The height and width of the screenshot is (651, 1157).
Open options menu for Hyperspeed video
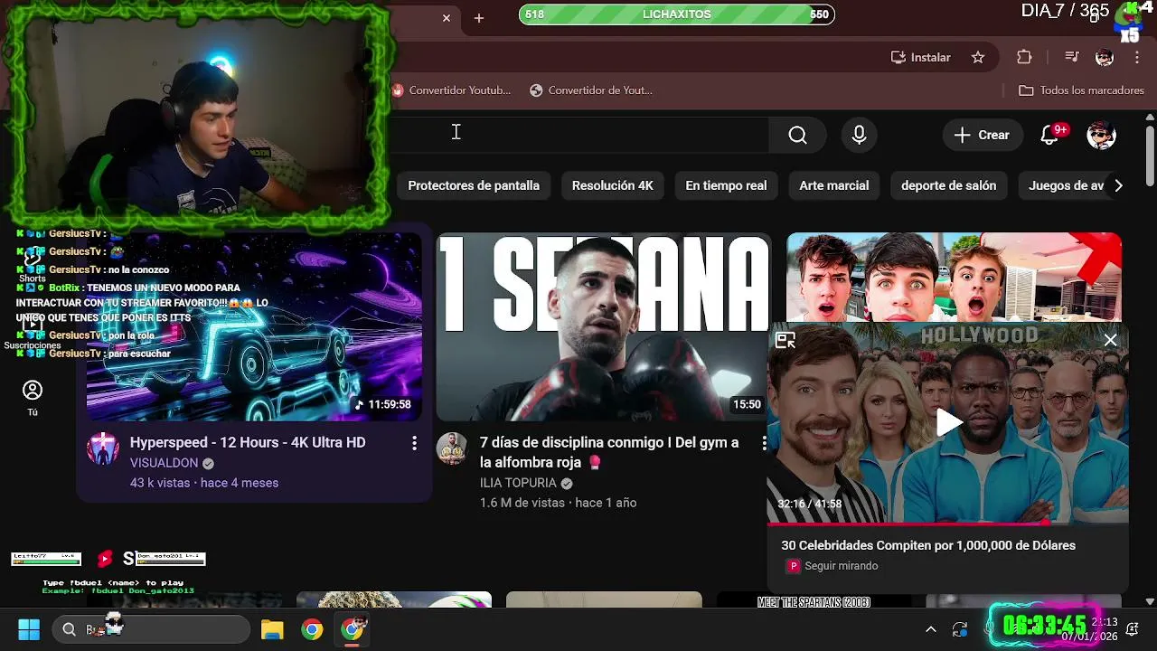pos(414,443)
